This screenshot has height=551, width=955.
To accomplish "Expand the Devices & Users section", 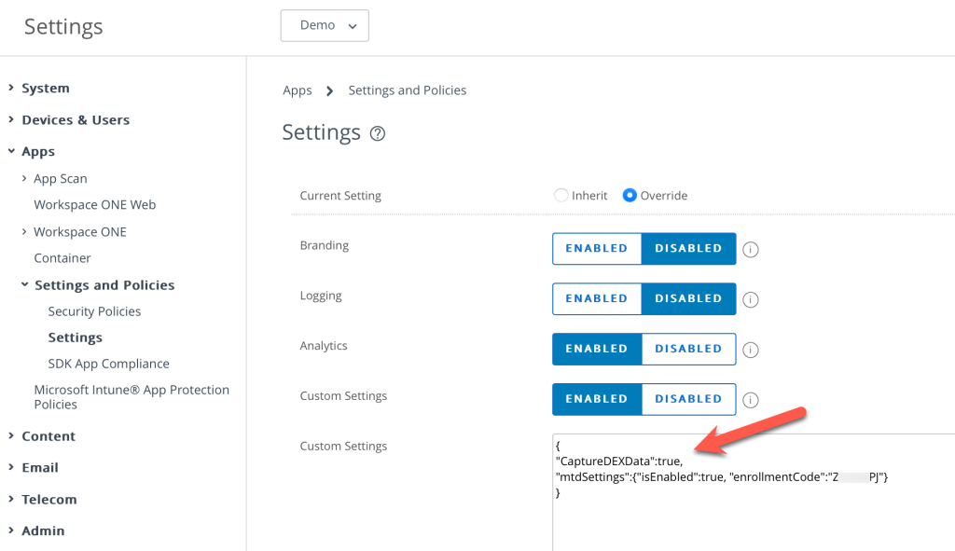I will point(75,120).
